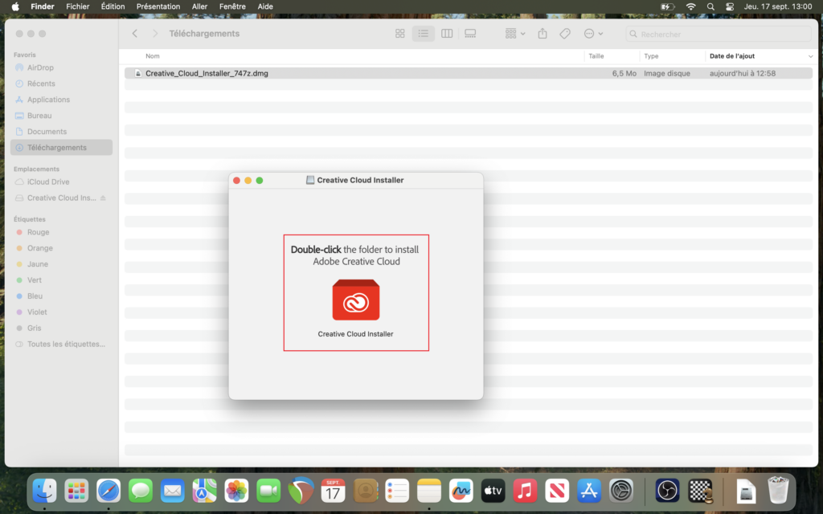Click the 'Image disque' type cell

pyautogui.click(x=666, y=73)
